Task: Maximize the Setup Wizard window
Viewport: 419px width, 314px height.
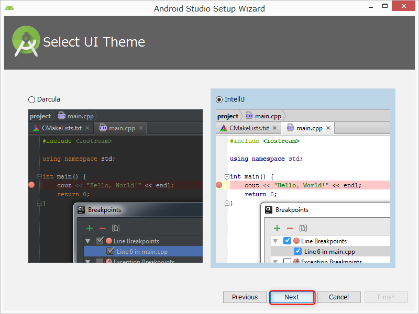Action: pyautogui.click(x=385, y=6)
